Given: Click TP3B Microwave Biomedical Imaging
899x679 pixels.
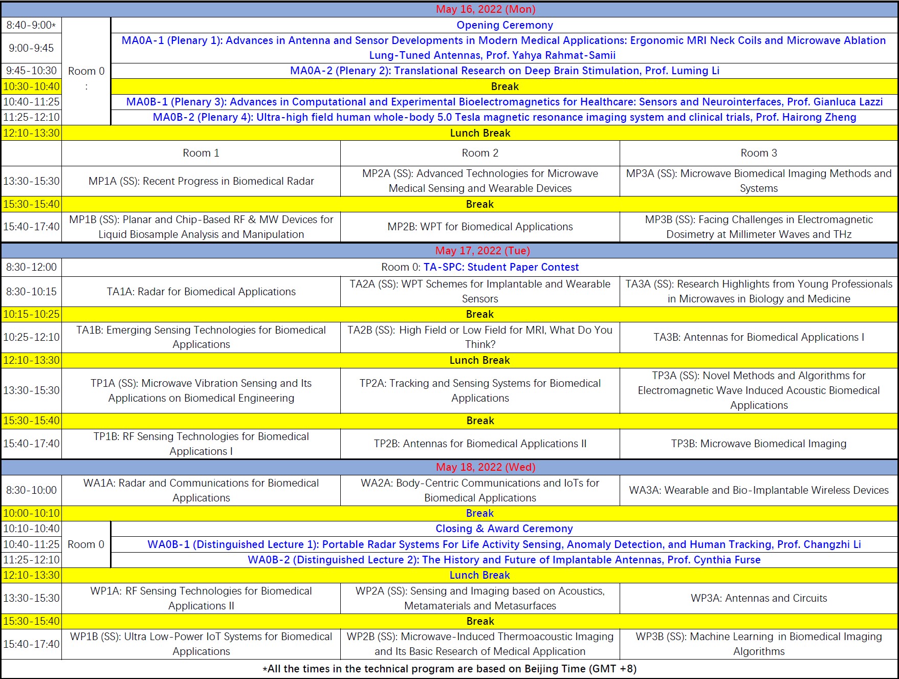Looking at the screenshot, I should pos(759,444).
